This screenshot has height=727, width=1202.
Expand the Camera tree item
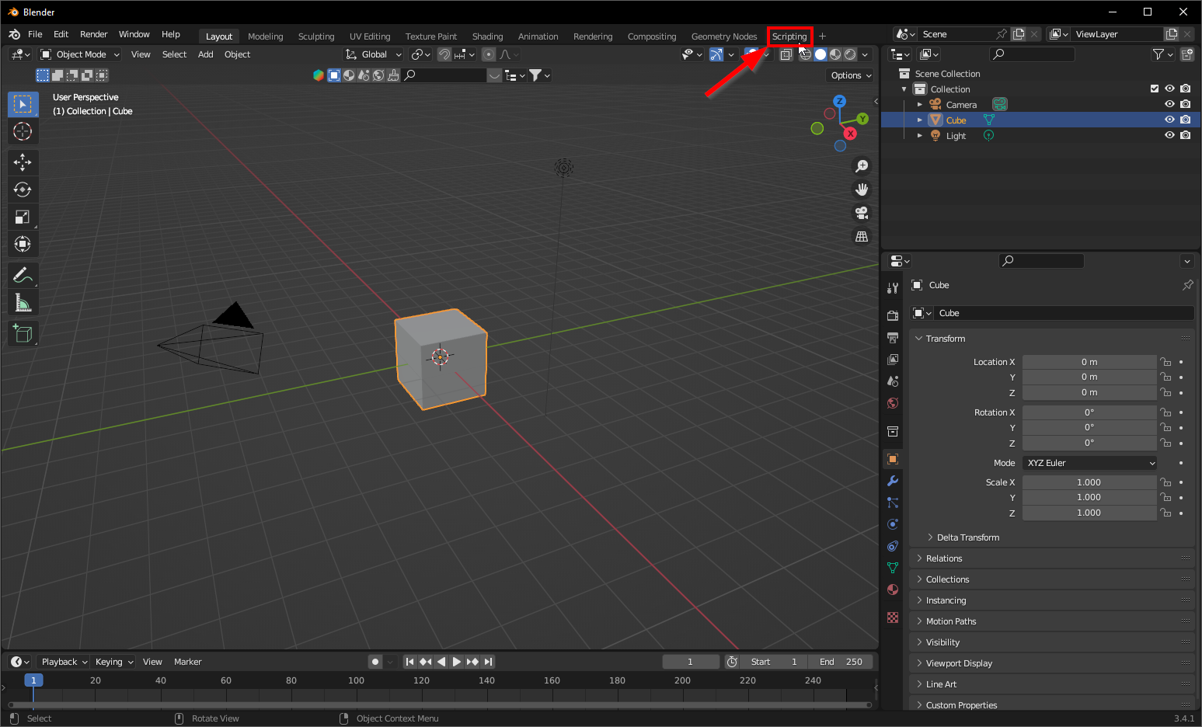pyautogui.click(x=920, y=105)
